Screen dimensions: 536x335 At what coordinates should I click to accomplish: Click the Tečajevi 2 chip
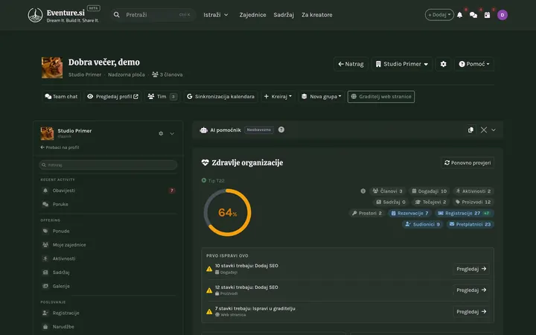click(431, 202)
